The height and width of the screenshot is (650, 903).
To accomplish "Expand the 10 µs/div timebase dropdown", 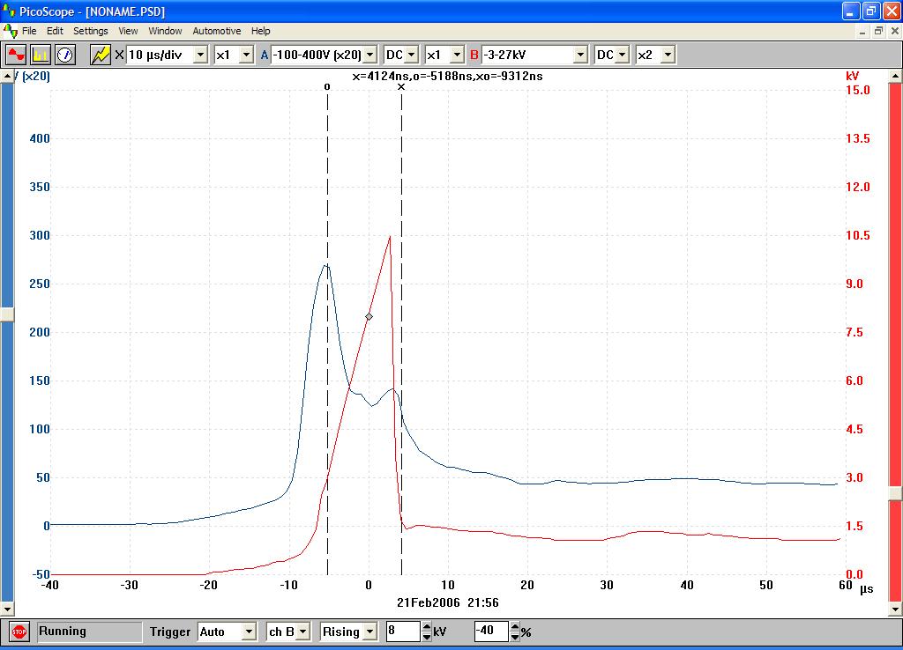I will tap(200, 55).
